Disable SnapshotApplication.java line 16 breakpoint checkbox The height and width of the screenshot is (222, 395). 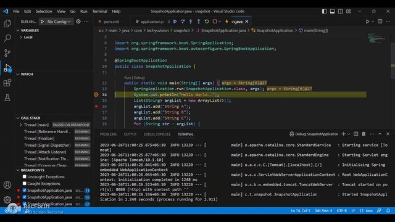point(25,197)
